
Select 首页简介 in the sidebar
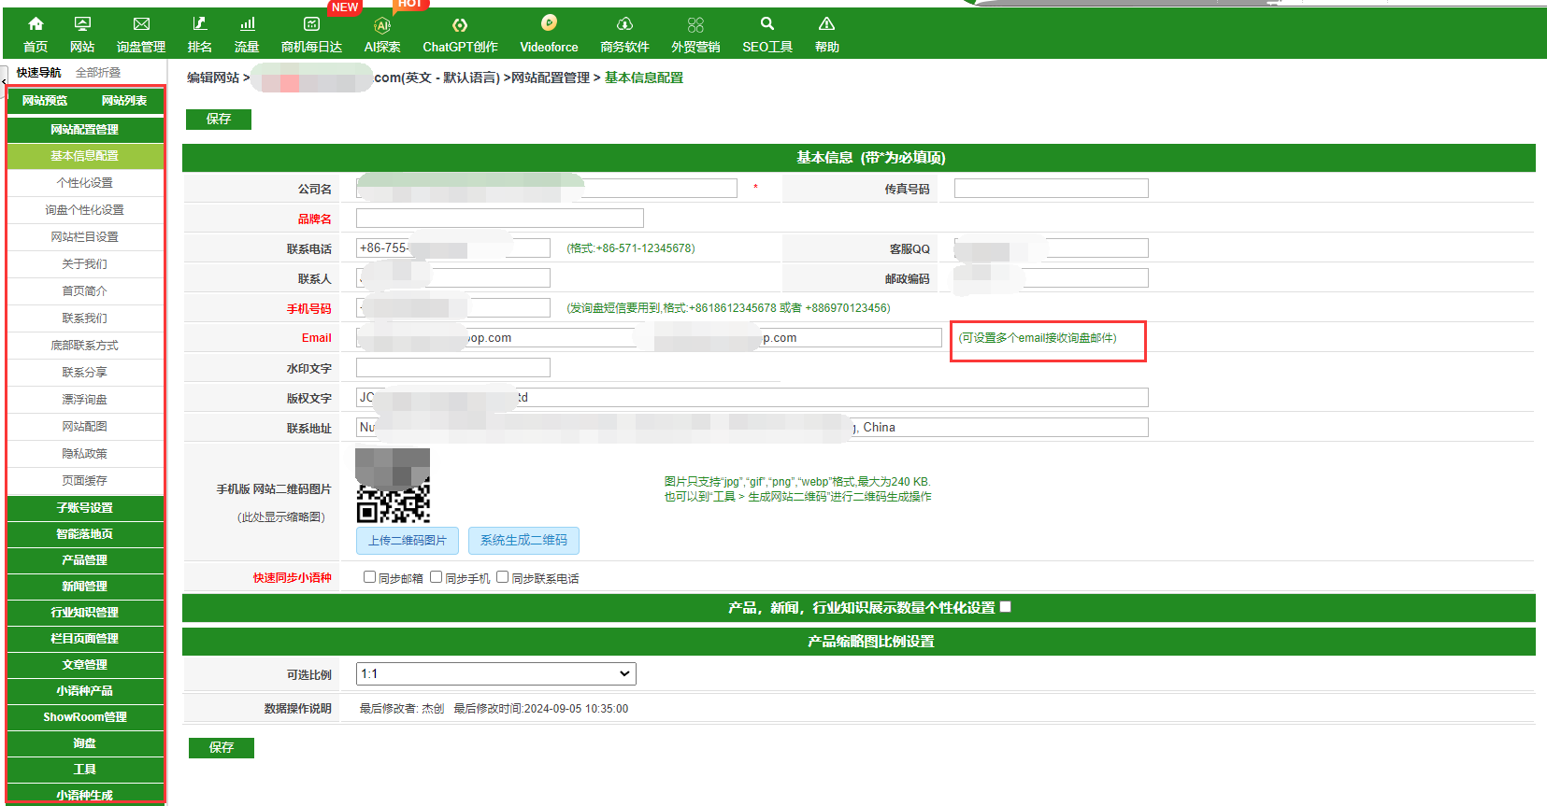tap(85, 291)
